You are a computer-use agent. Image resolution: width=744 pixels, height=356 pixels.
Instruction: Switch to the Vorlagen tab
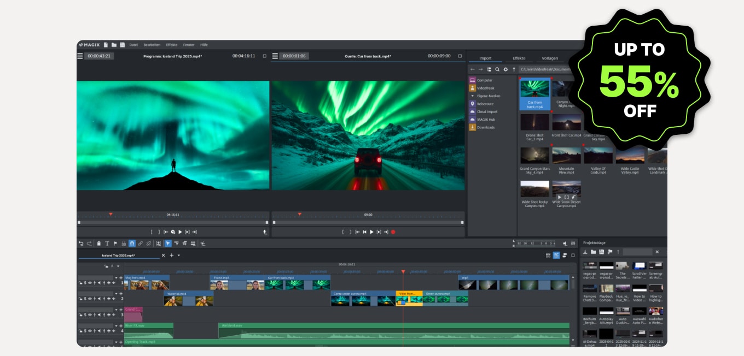550,58
